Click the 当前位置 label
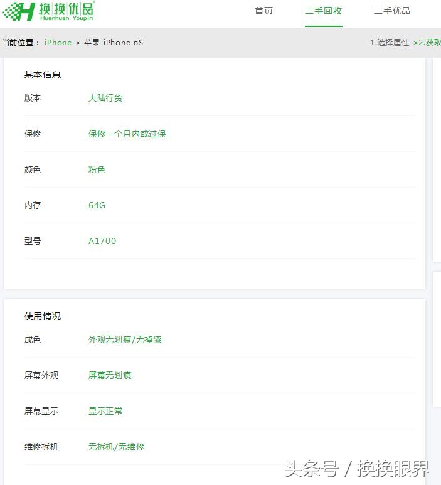441x485 pixels. [x=21, y=43]
